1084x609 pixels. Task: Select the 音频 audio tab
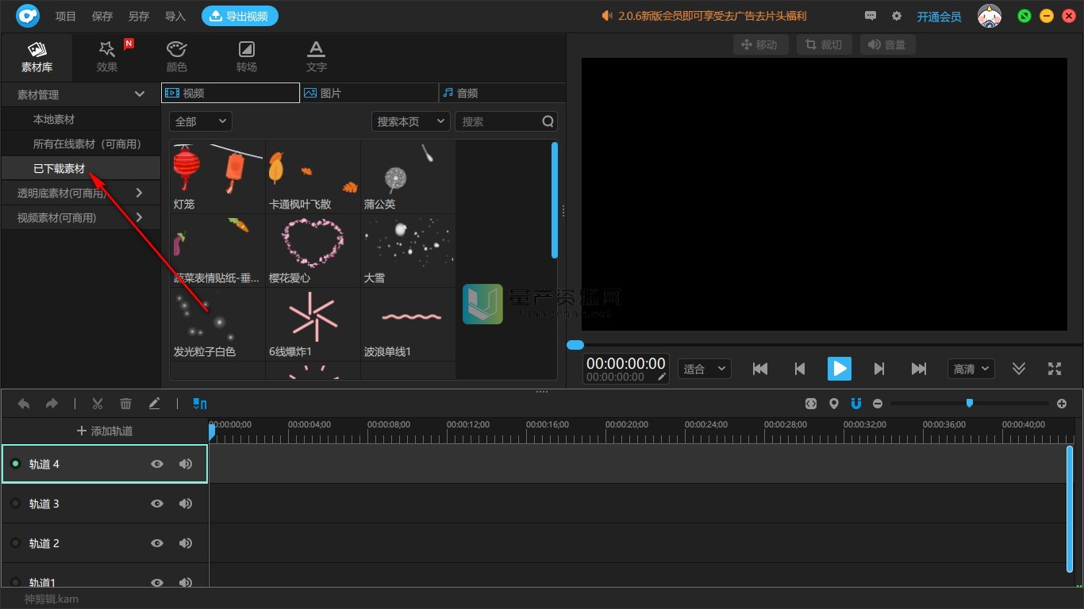click(x=502, y=93)
